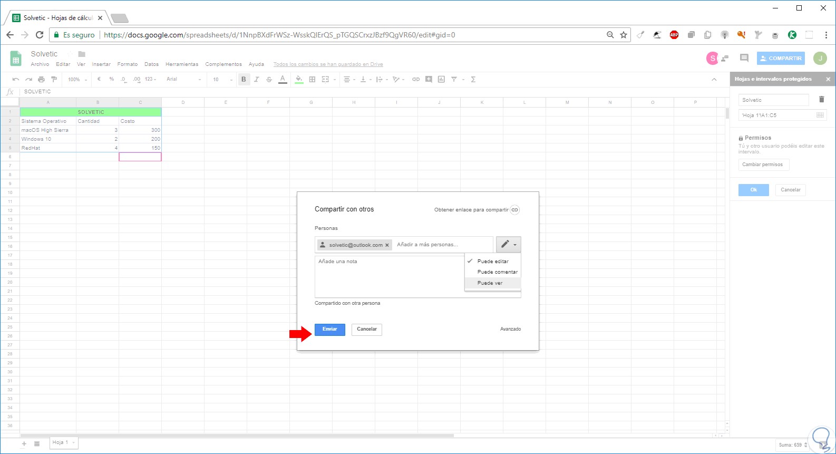
Task: Click the 'Añade una nota' text area
Action: click(x=389, y=277)
